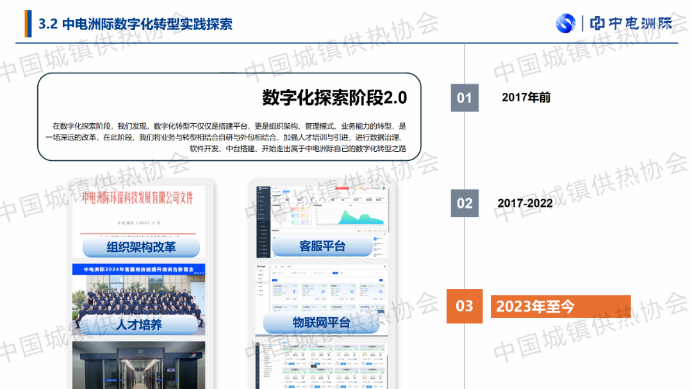Click the blue swirl company logo icon

tap(565, 23)
